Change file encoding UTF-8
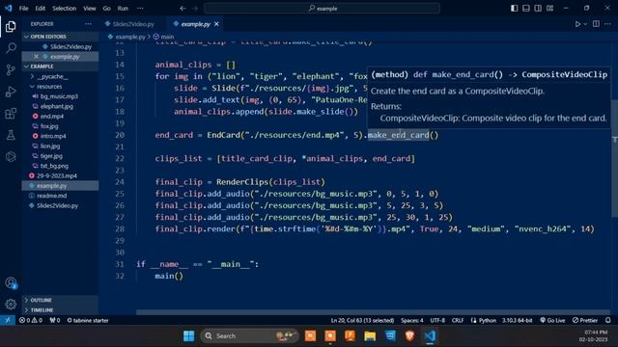This screenshot has width=618, height=347. coord(437,320)
